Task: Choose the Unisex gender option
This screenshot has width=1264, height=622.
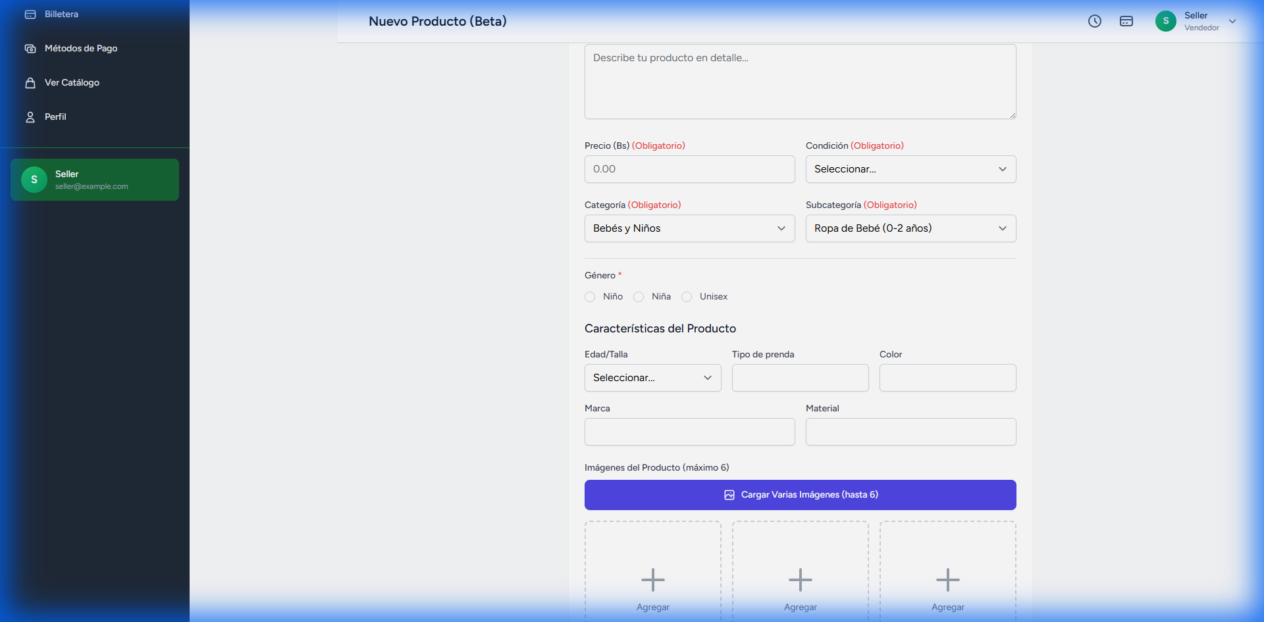Action: [687, 297]
